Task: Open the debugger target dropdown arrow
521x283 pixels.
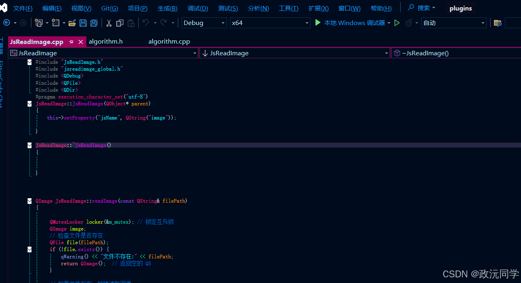Action: pyautogui.click(x=389, y=23)
